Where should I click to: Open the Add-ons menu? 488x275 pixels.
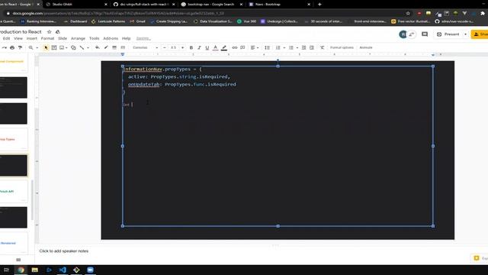coord(111,38)
